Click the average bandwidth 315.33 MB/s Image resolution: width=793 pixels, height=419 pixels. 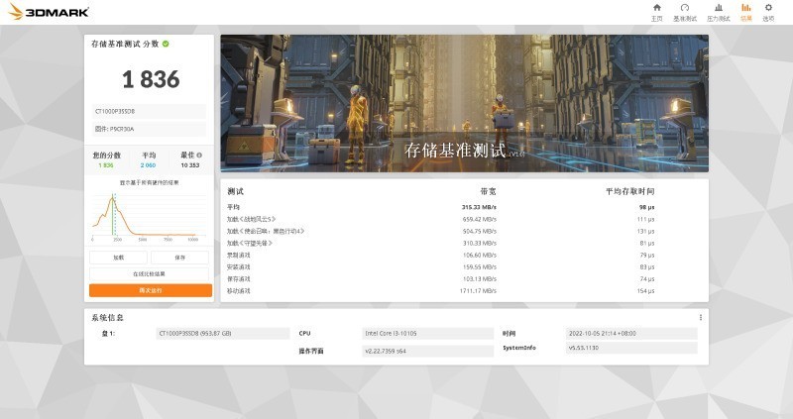coord(479,207)
